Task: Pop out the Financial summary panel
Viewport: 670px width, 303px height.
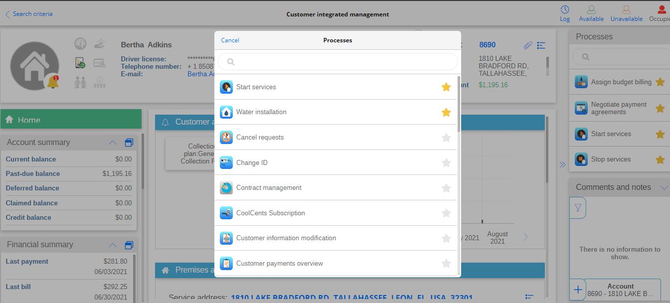Action: click(129, 245)
